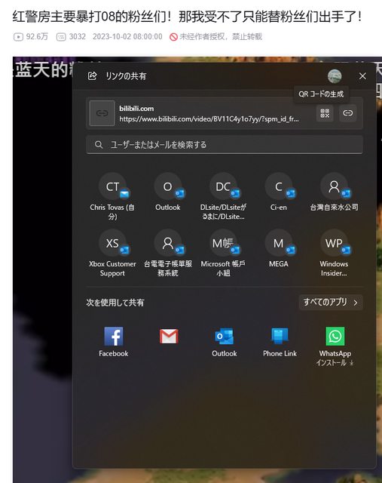Share to Outlook contact with O avatar
This screenshot has width=382, height=483.
[x=168, y=192]
